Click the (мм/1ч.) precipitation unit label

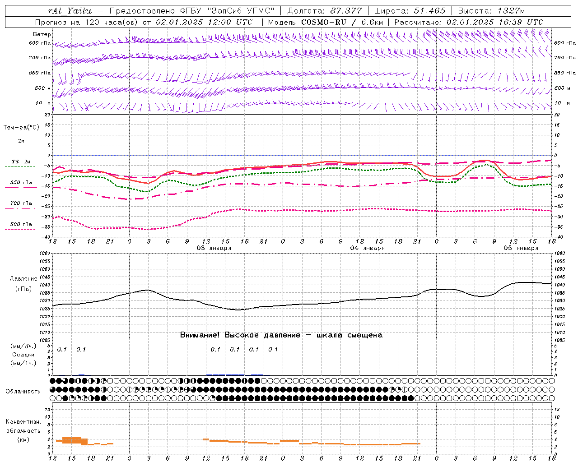(x=23, y=363)
